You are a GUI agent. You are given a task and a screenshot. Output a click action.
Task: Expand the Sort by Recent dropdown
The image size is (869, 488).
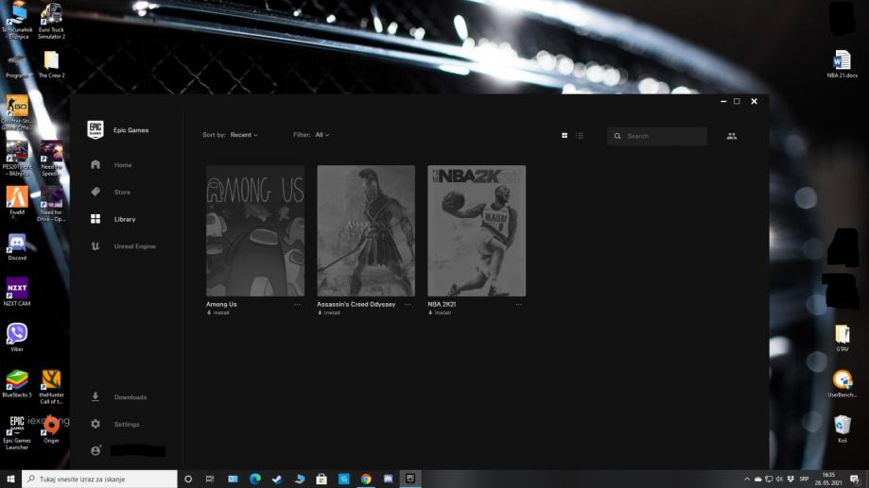[x=243, y=135]
